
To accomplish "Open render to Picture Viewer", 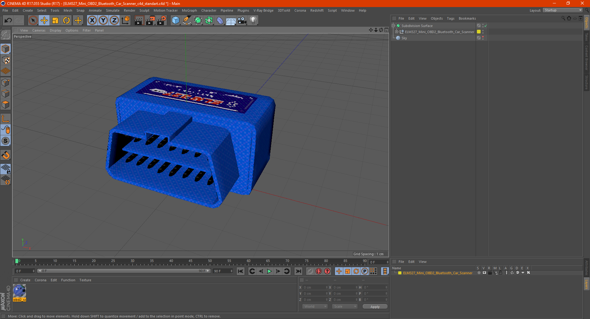I will tap(150, 21).
